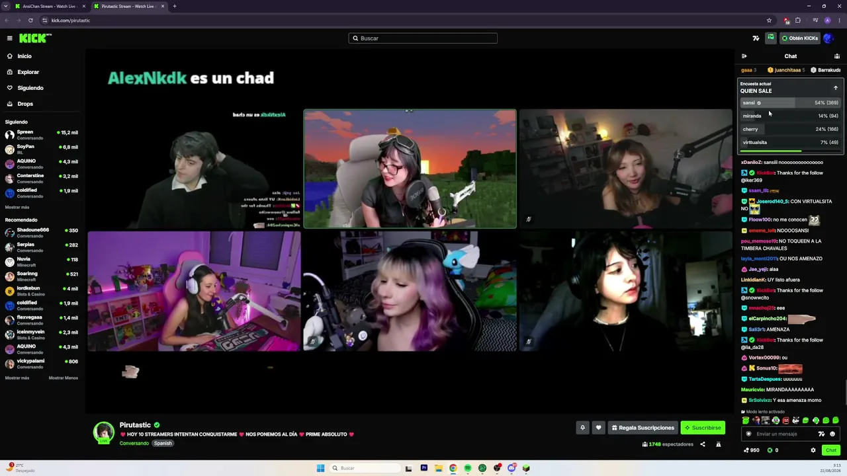Show more recommended channels with Mostrar más
This screenshot has width=847, height=476.
pyautogui.click(x=17, y=378)
